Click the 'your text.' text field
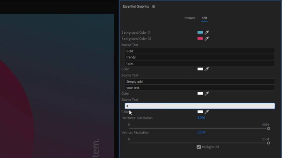The width and height of the screenshot is (282, 158). pyautogui.click(x=200, y=87)
